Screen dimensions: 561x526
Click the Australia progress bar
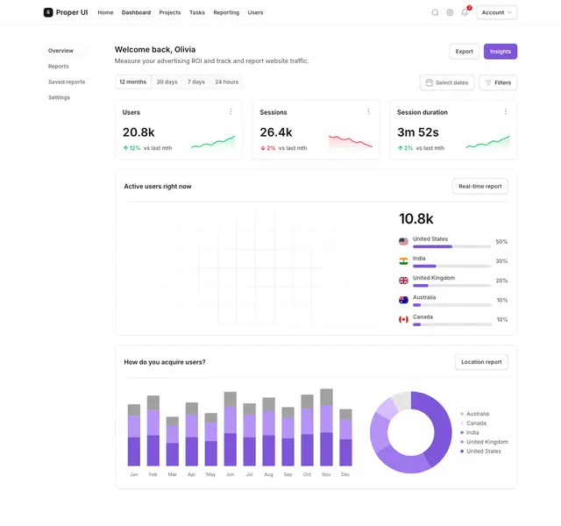[452, 305]
